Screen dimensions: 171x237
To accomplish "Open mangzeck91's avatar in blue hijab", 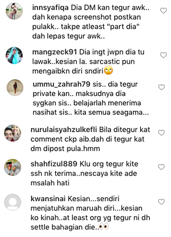I will pyautogui.click(x=14, y=55).
